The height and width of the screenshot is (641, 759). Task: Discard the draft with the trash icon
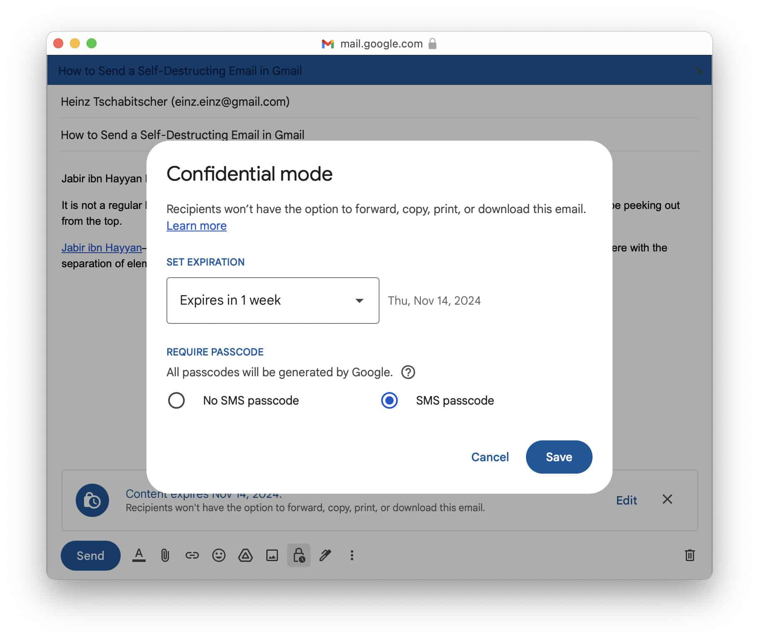pyautogui.click(x=690, y=555)
